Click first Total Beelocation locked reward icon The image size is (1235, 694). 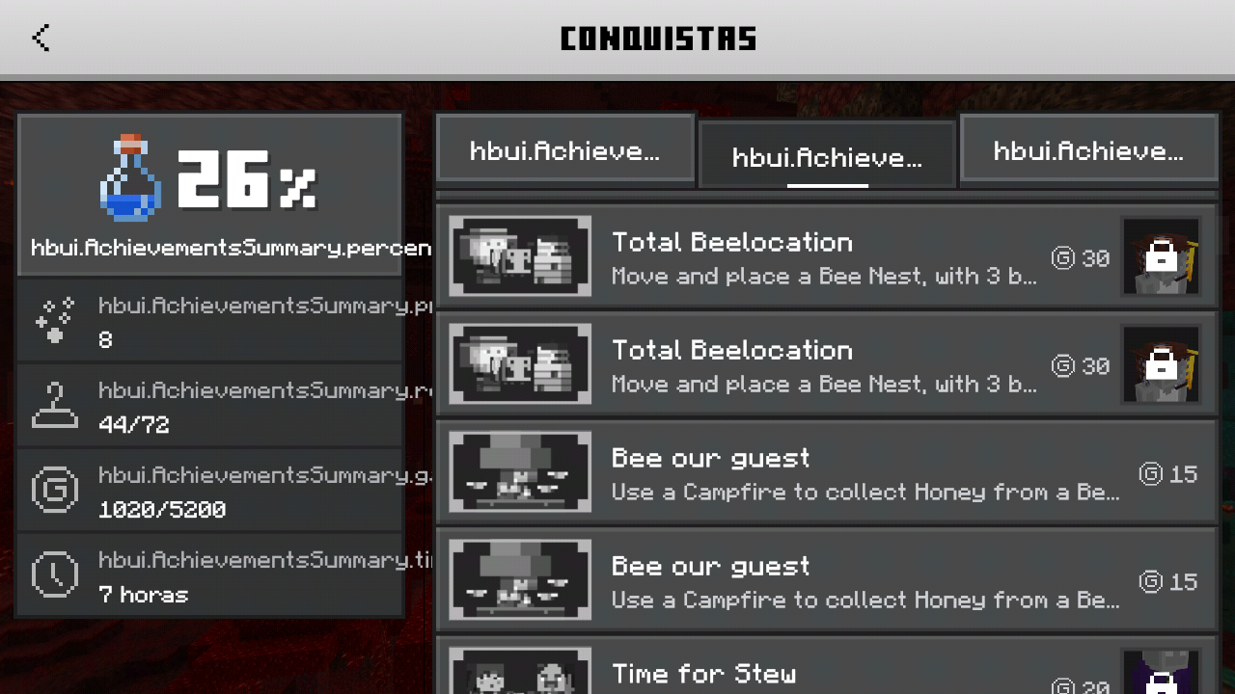tap(1161, 256)
